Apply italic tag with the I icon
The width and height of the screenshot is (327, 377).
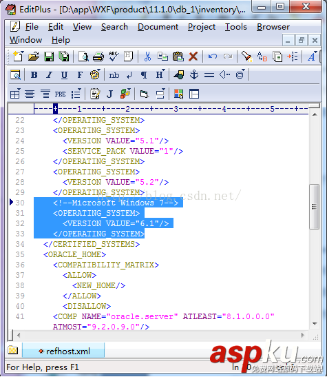(49, 75)
